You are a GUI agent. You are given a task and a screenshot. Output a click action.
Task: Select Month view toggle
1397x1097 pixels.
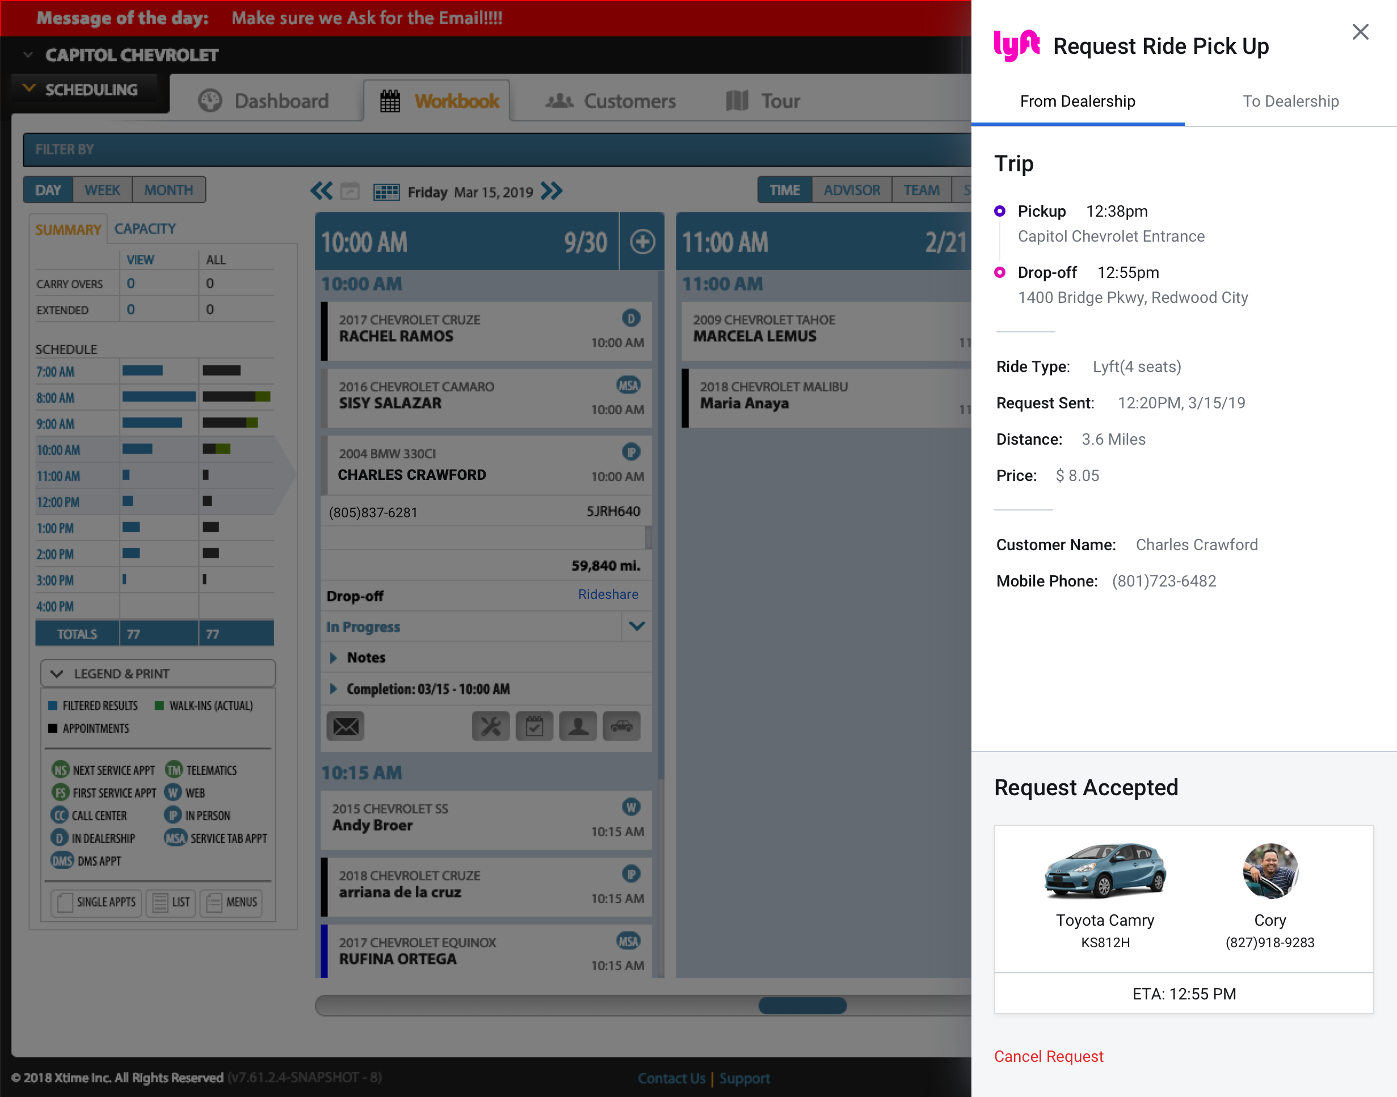[x=169, y=190]
